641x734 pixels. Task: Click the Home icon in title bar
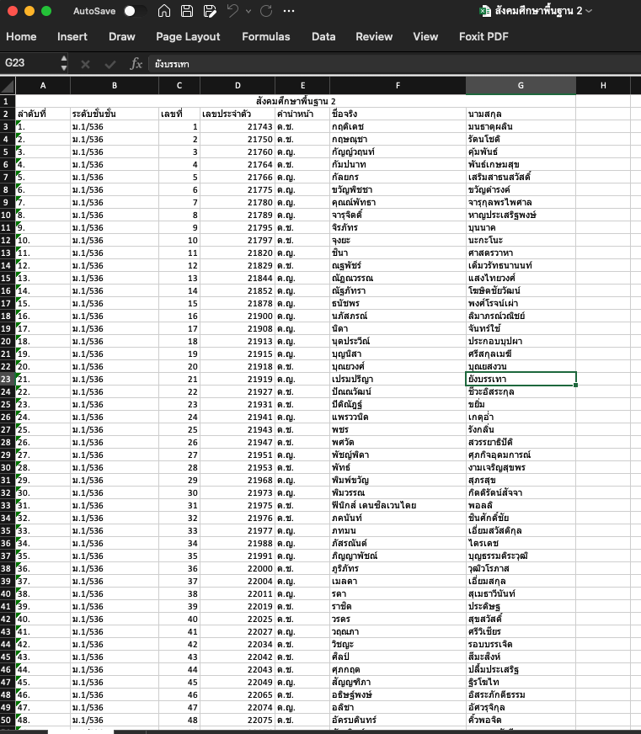[164, 11]
